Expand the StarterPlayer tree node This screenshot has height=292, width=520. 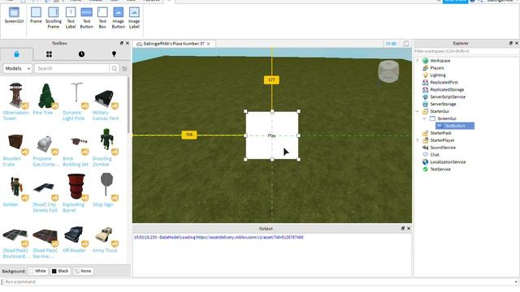click(x=418, y=140)
